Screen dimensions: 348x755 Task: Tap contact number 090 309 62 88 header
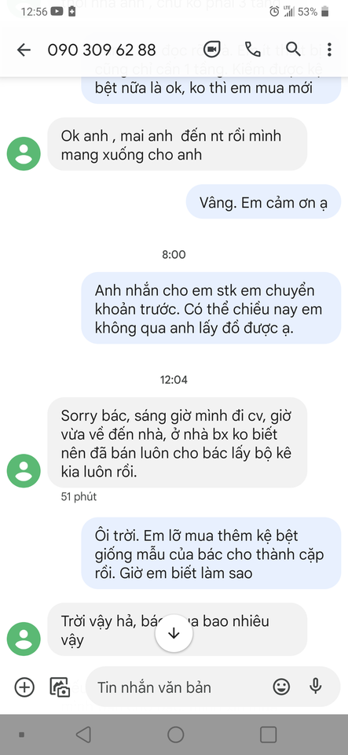[101, 50]
